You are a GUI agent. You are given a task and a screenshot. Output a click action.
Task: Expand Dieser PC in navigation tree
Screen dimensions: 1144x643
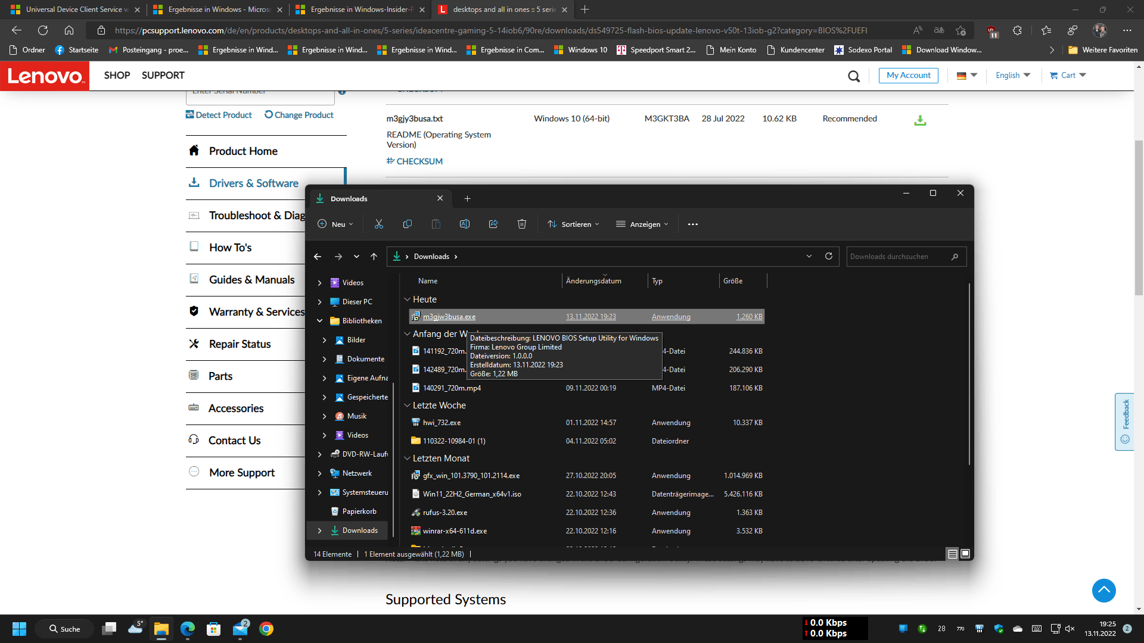tap(319, 302)
